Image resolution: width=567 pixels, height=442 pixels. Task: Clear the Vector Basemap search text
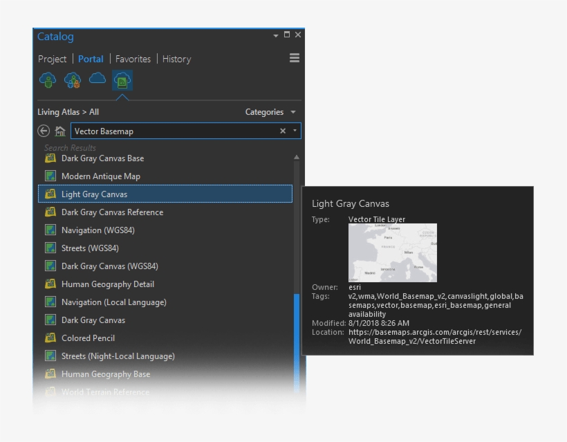click(283, 131)
